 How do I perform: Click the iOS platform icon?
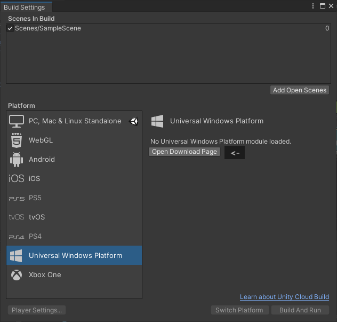click(17, 178)
